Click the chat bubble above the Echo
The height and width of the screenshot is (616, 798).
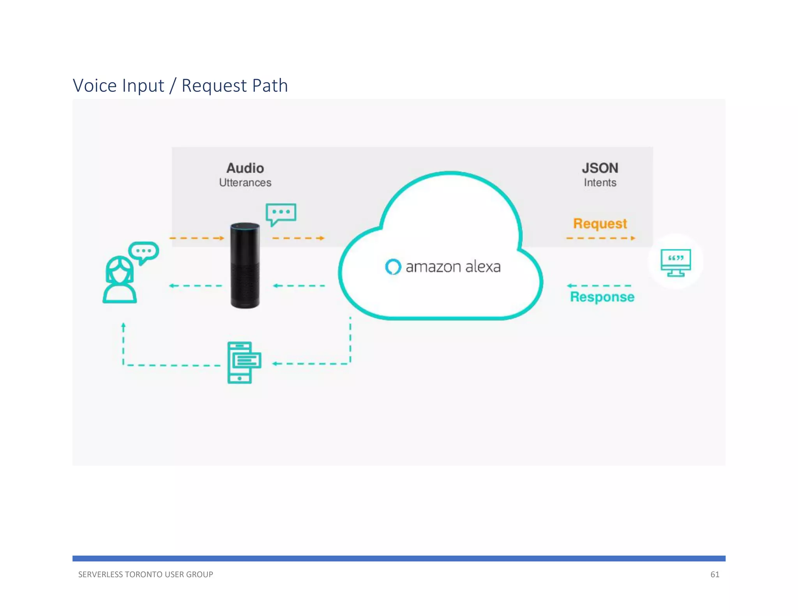tap(281, 213)
